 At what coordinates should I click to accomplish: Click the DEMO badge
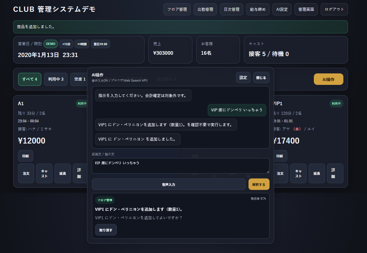point(51,44)
